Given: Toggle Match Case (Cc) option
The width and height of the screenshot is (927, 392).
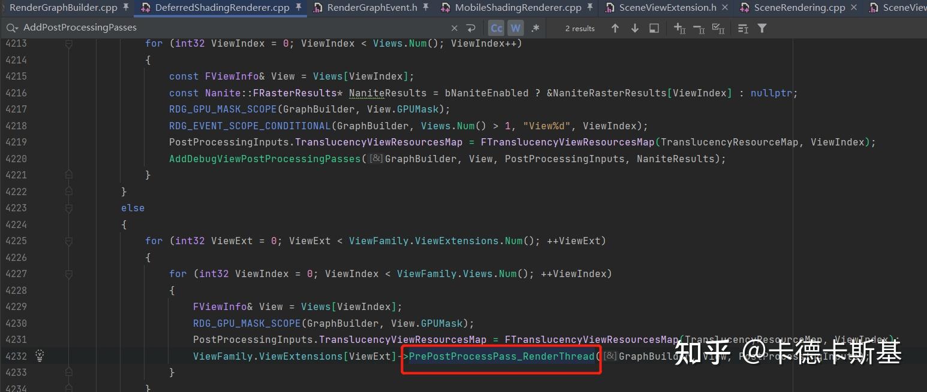Looking at the screenshot, I should 496,28.
